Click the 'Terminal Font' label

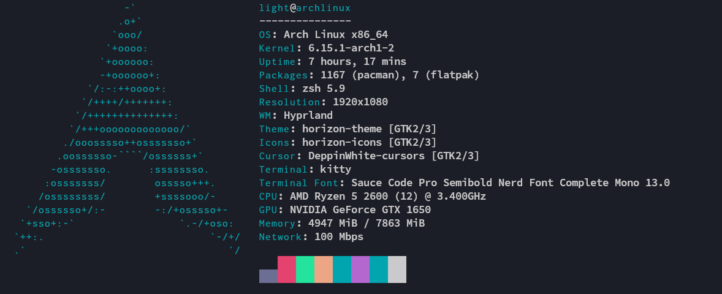[x=299, y=183]
